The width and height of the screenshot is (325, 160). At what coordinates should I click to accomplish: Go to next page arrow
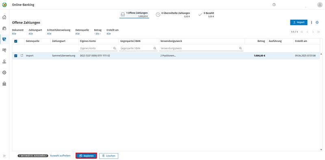[313, 32]
